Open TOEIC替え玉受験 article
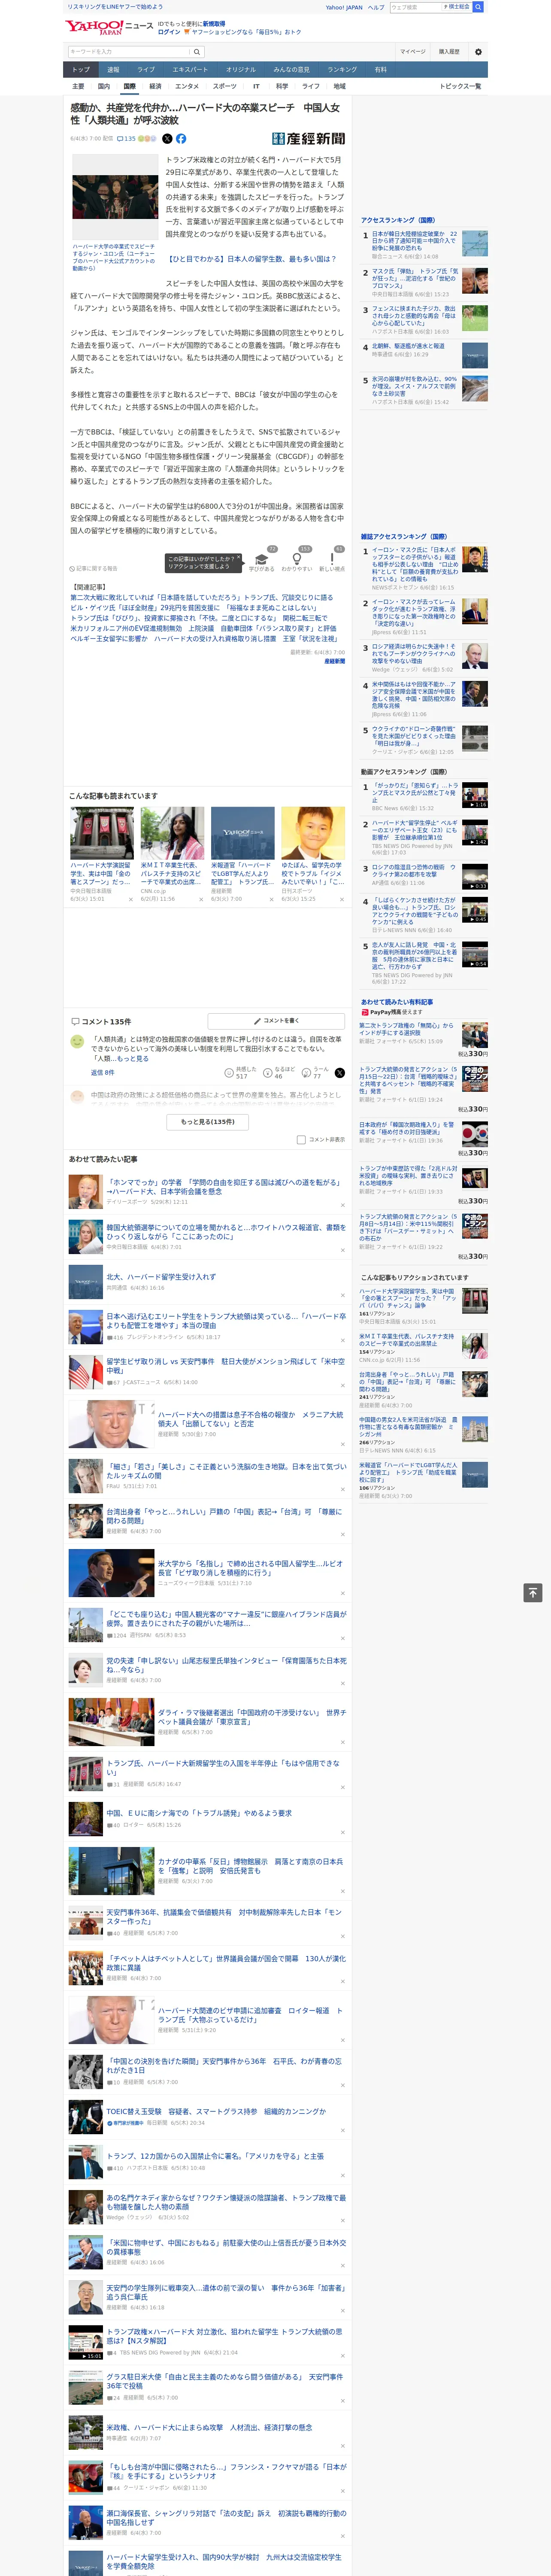Viewport: 551px width, 2576px height. click(x=216, y=2111)
